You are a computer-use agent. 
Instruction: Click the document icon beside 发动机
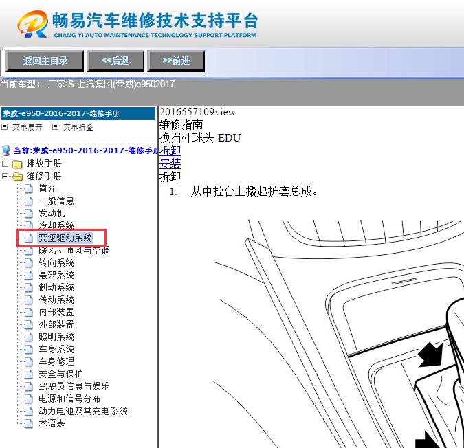click(x=29, y=214)
